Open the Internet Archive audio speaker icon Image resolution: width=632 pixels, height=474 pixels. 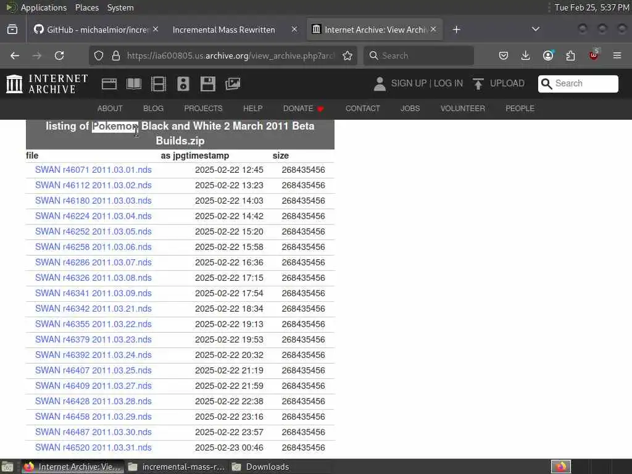point(183,84)
